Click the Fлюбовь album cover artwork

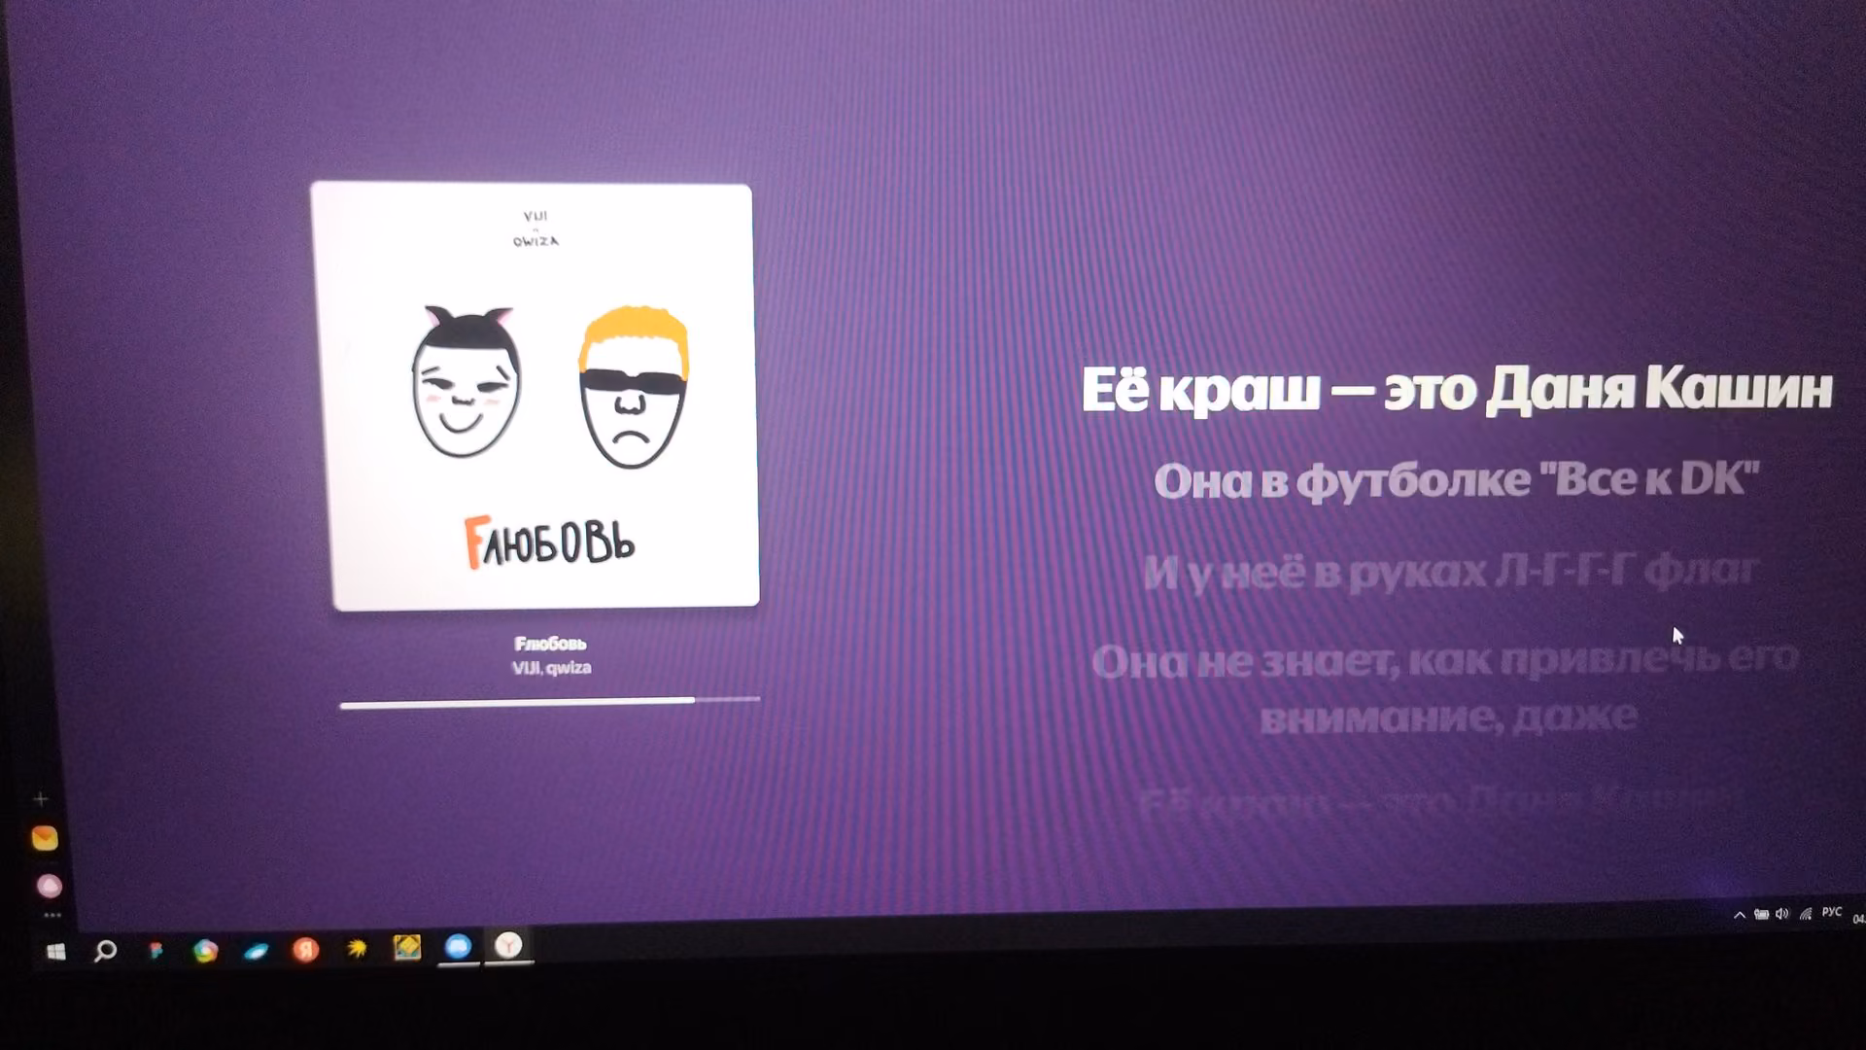(x=534, y=397)
